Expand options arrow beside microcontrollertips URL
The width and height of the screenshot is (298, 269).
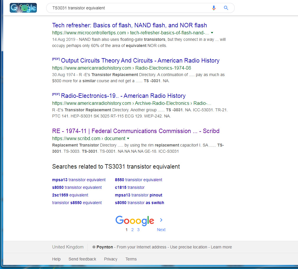(212, 33)
